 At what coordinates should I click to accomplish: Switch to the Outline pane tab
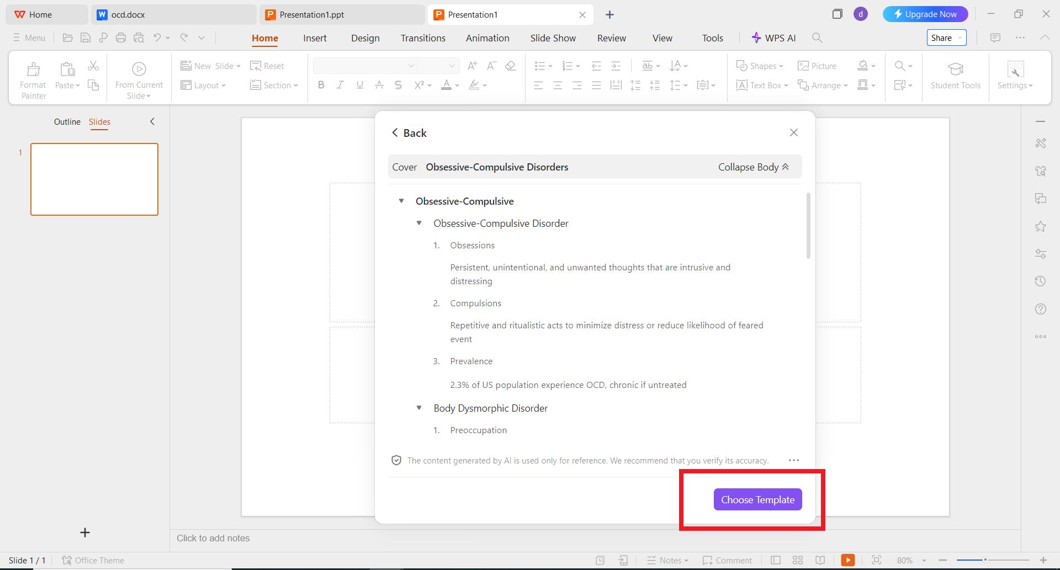click(x=67, y=121)
